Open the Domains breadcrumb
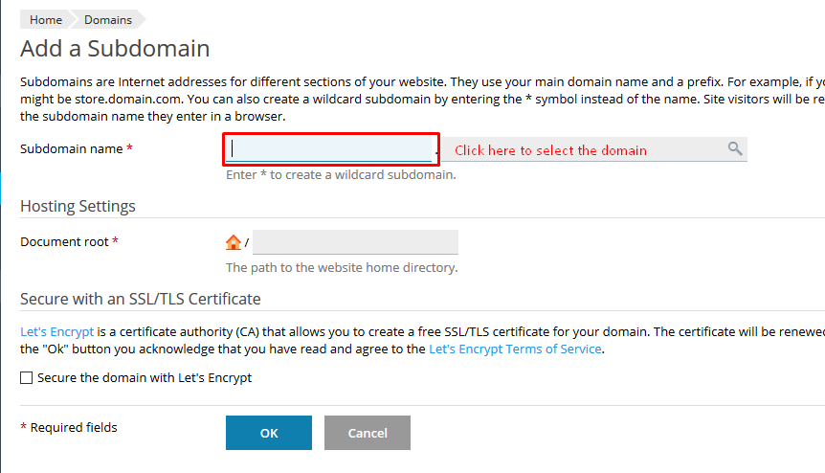 [108, 19]
